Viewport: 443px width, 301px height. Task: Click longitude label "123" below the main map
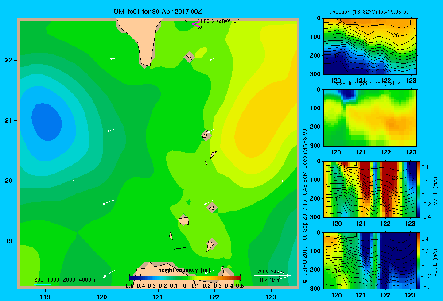pyautogui.click(x=271, y=297)
